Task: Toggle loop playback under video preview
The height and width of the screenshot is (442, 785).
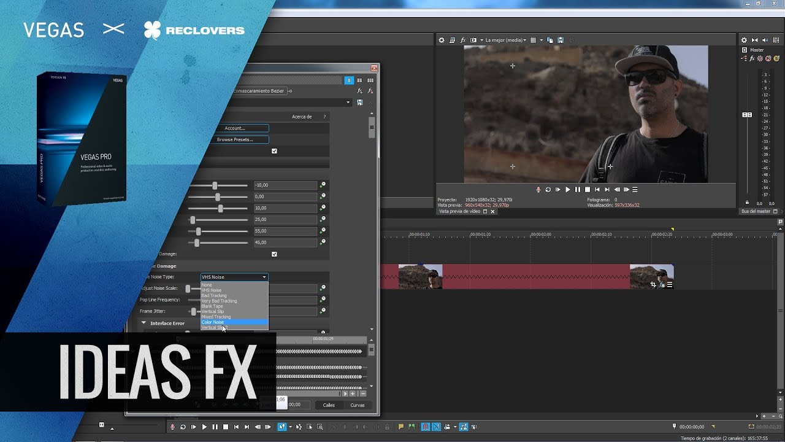Action: coord(548,190)
